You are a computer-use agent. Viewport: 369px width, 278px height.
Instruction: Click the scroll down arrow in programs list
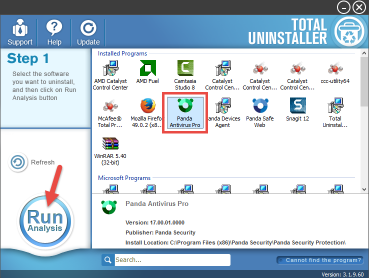pyautogui.click(x=364, y=189)
